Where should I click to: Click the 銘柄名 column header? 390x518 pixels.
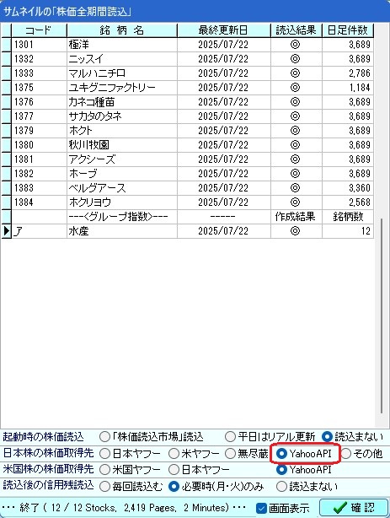pos(122,30)
